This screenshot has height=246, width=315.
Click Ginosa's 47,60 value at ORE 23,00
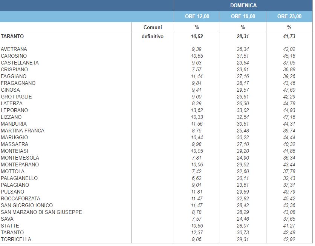289,90
